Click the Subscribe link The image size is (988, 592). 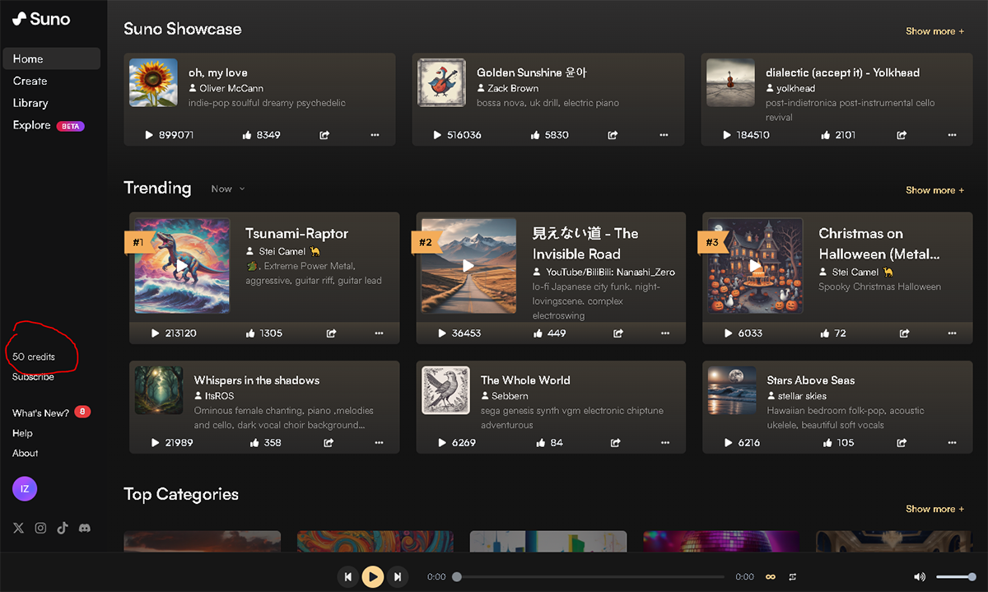click(33, 376)
